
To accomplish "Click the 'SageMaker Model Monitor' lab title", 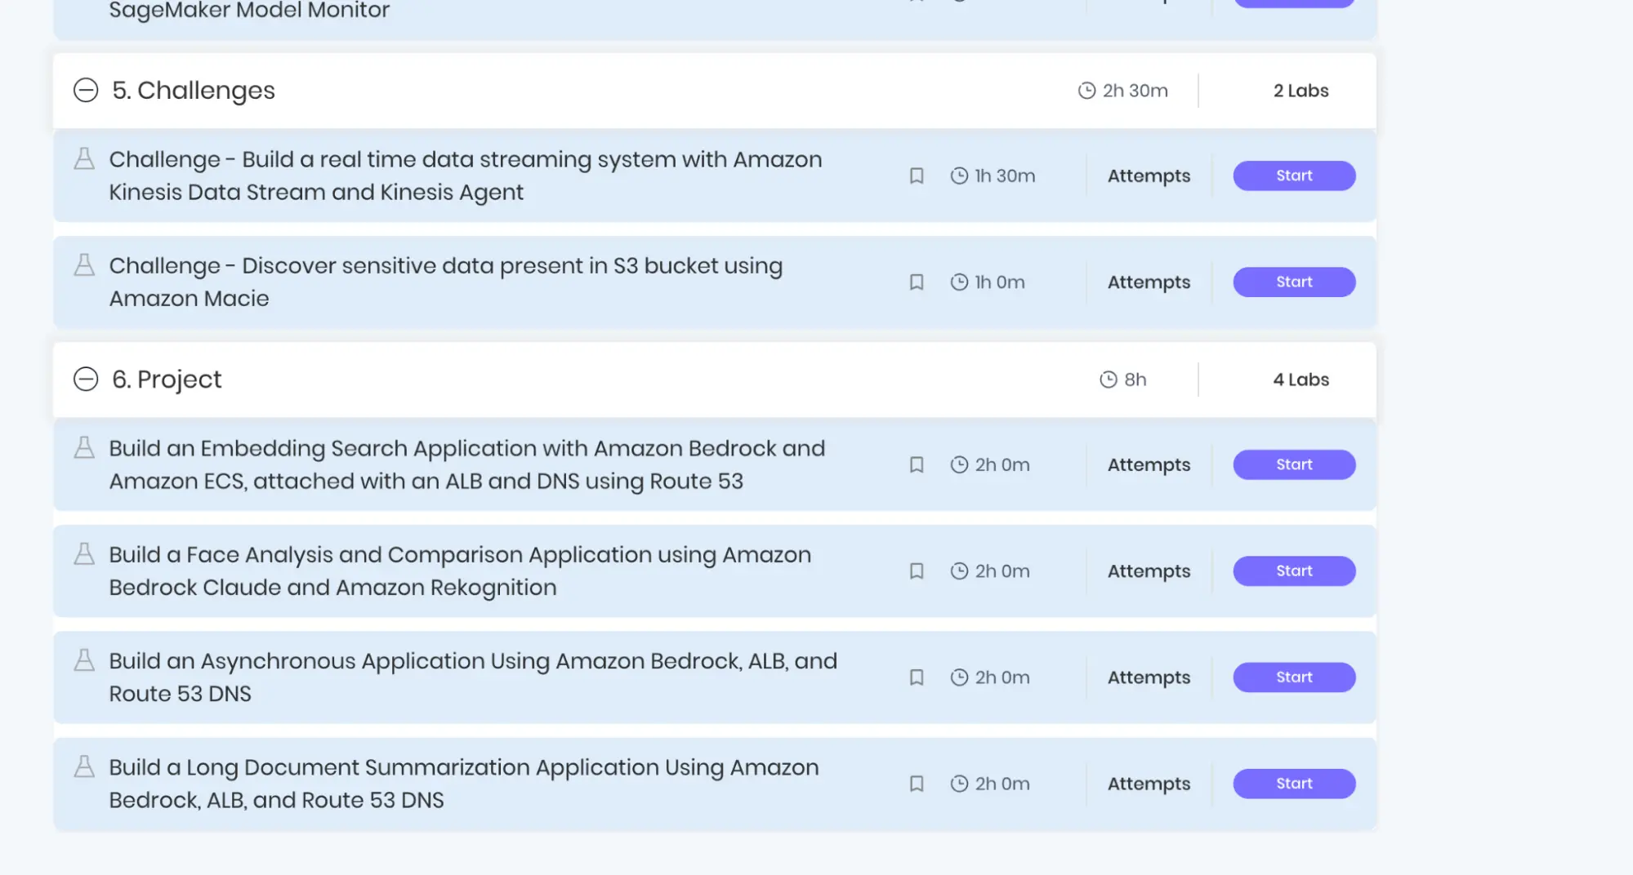I will coord(249,11).
